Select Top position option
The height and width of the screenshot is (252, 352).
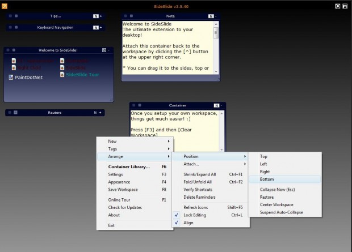[285, 156]
